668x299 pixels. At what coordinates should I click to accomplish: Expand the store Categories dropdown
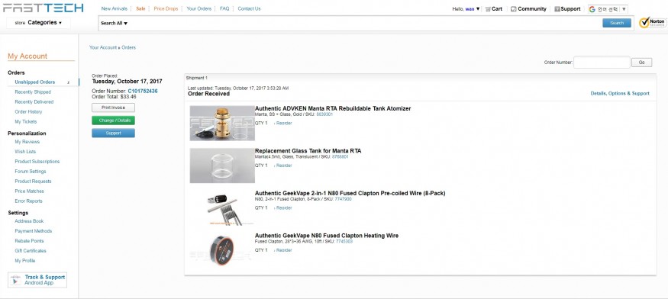pos(38,23)
